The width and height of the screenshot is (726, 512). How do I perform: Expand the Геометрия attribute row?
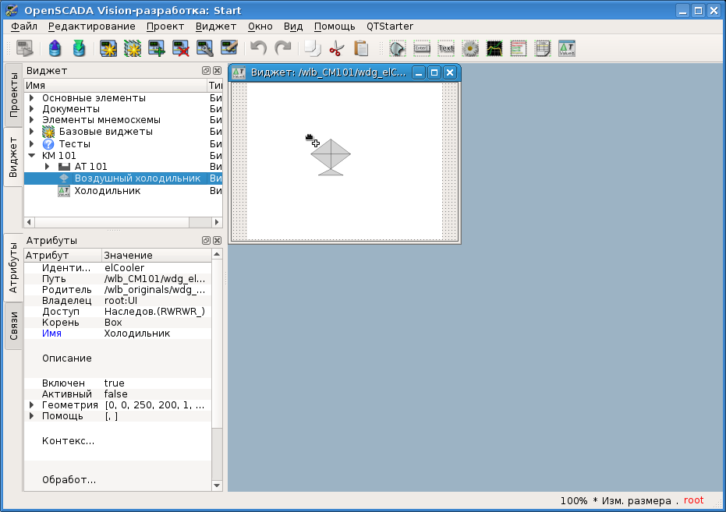pyautogui.click(x=32, y=405)
